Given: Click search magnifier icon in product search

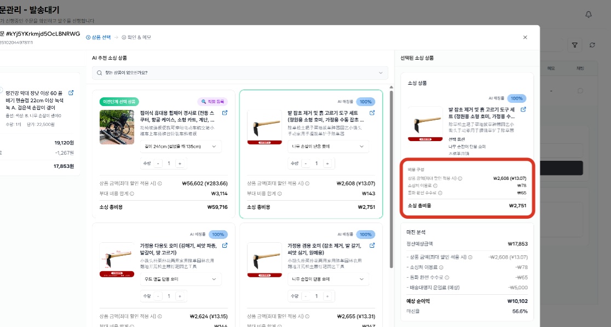Looking at the screenshot, I should [x=99, y=73].
